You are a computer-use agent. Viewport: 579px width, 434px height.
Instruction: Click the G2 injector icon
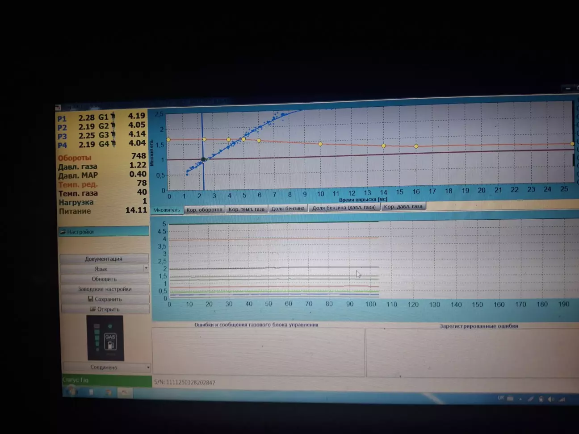coord(113,126)
